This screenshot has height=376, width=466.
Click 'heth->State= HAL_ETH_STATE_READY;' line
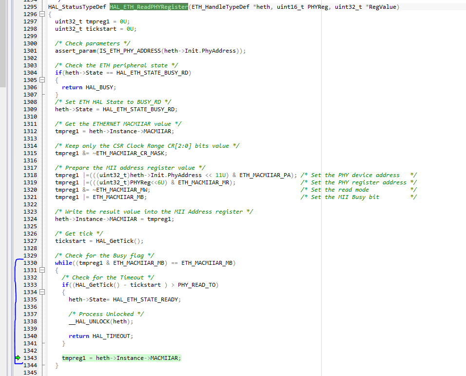125,299
